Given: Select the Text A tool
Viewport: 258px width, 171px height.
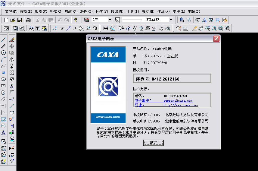Looking at the screenshot, I should pyautogui.click(x=3, y=132).
